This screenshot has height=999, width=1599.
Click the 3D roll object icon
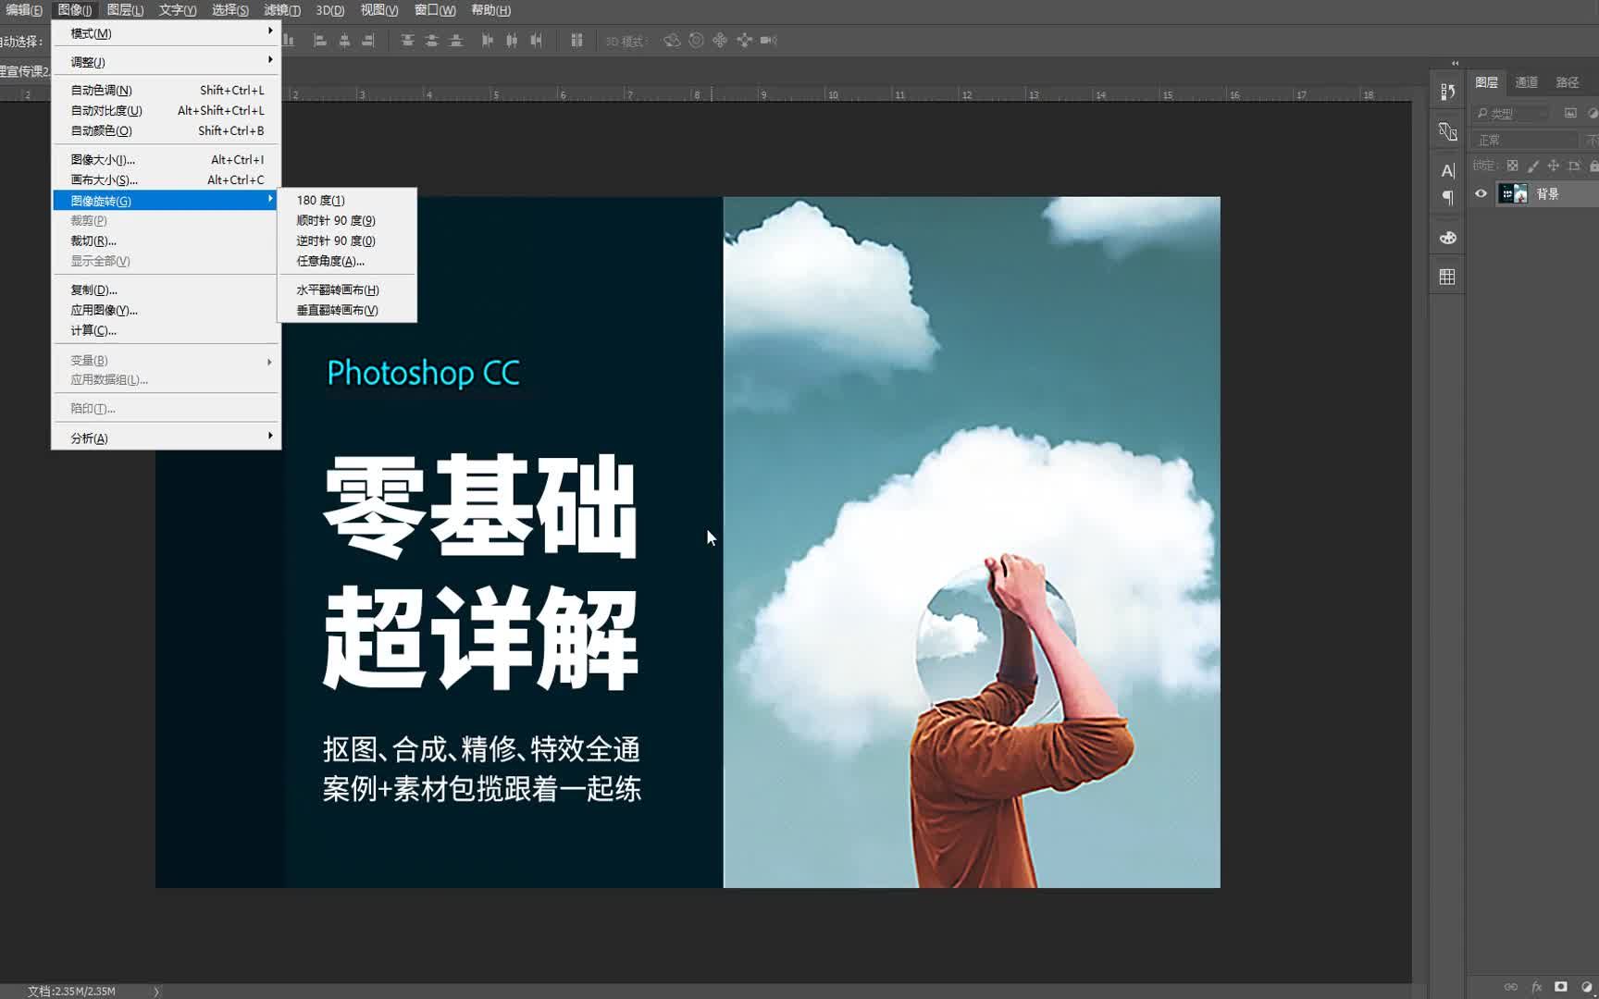pos(696,41)
